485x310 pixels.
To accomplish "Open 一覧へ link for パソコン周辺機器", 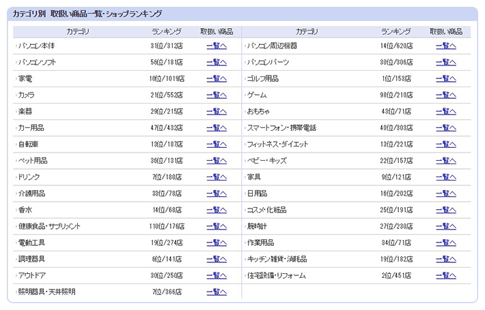I will point(446,46).
